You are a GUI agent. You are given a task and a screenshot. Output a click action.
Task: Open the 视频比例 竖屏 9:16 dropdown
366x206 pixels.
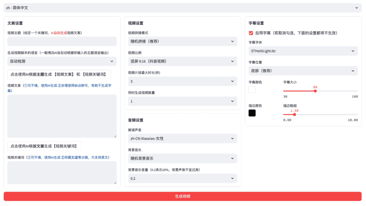[182, 61]
